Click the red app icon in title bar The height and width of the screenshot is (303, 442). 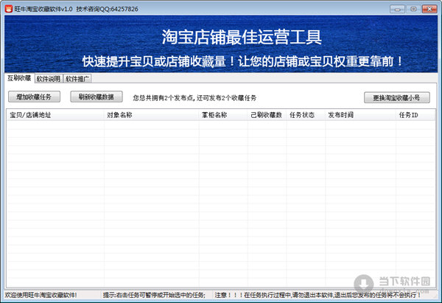pos(8,9)
